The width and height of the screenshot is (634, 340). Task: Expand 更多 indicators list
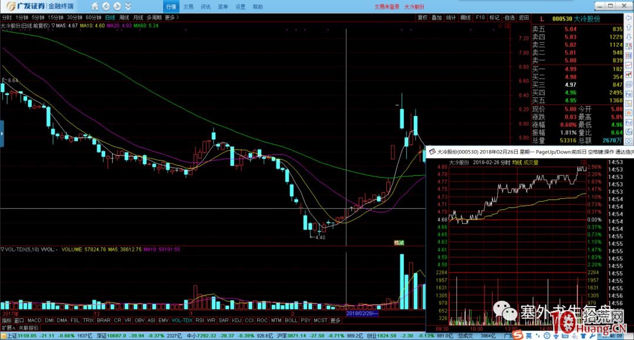[335, 320]
